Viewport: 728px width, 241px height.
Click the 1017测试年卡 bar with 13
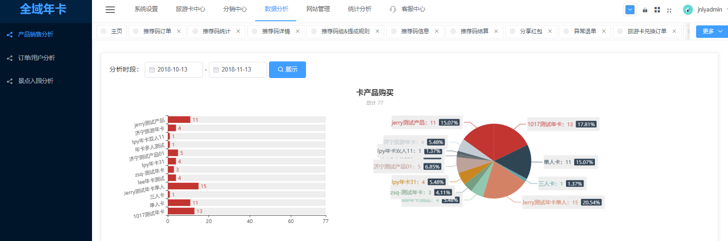pyautogui.click(x=181, y=211)
